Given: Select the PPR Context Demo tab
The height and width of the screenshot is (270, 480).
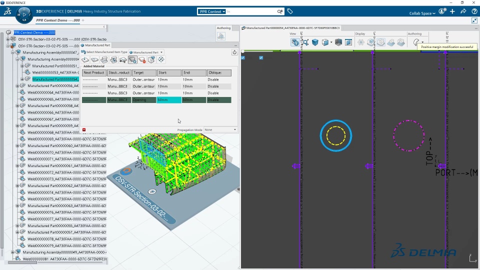Looking at the screenshot, I should 58,20.
